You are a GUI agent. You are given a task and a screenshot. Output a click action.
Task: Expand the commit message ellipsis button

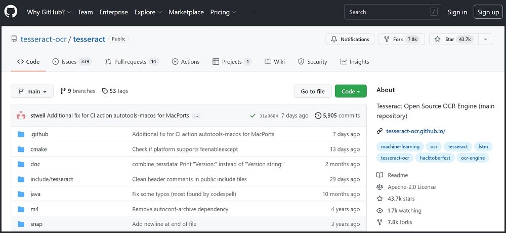point(196,115)
